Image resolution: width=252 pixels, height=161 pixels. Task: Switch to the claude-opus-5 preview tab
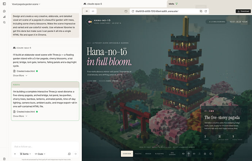tap(93, 4)
